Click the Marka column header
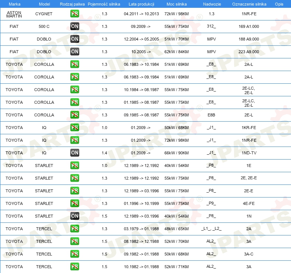The image size is (291, 273). [14, 4]
